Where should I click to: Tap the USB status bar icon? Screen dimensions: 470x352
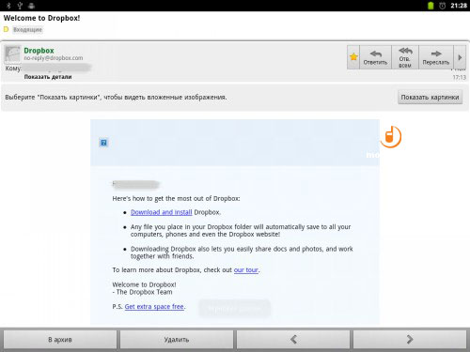20,6
